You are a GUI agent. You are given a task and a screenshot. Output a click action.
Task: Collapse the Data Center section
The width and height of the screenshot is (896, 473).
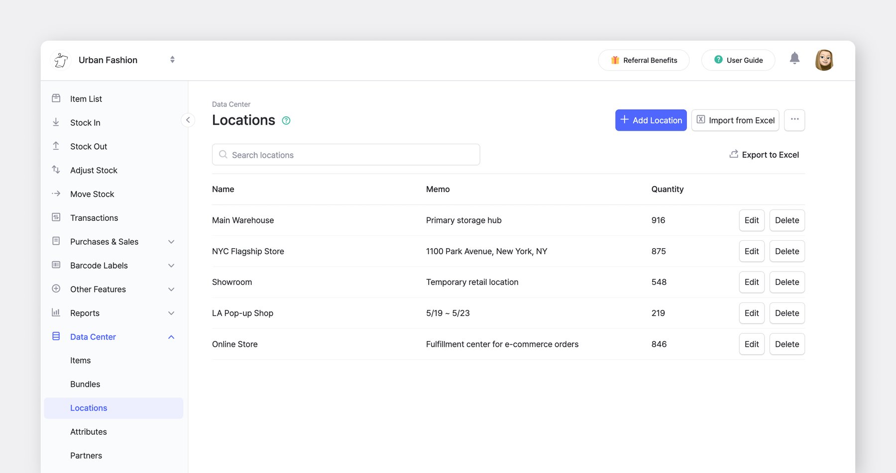[171, 337]
